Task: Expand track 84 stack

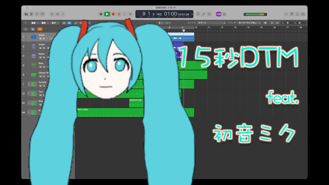Action: click(29, 113)
